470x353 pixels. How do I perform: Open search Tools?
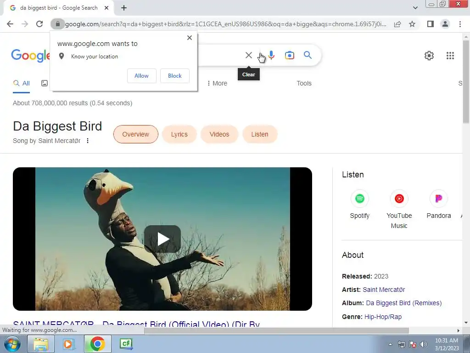(304, 84)
